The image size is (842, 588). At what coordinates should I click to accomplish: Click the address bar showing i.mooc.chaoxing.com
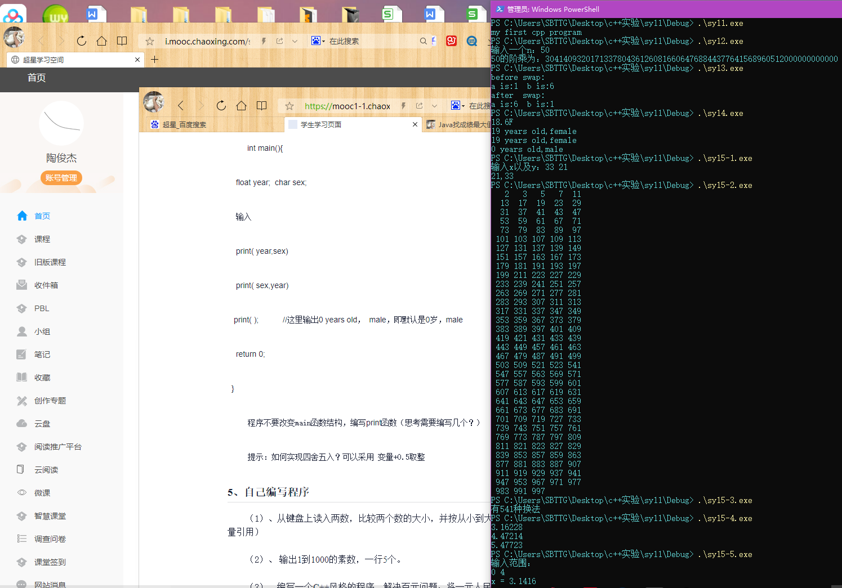[x=207, y=41]
